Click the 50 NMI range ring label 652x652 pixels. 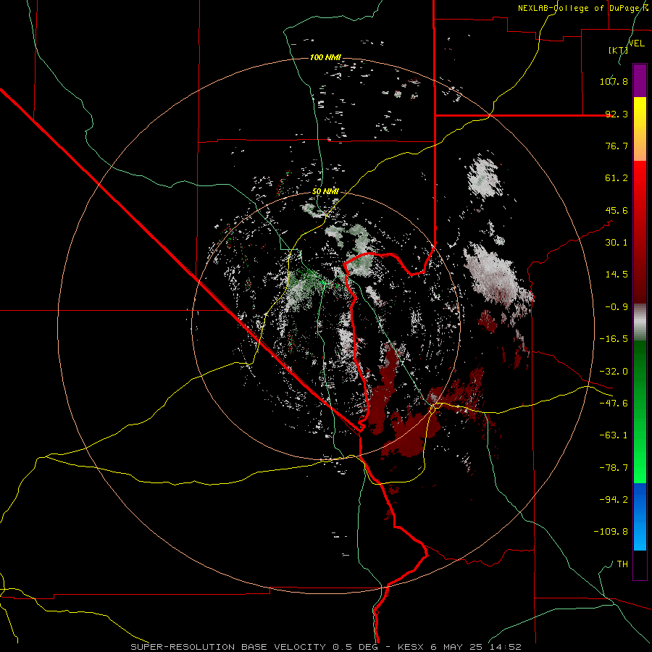pos(325,191)
